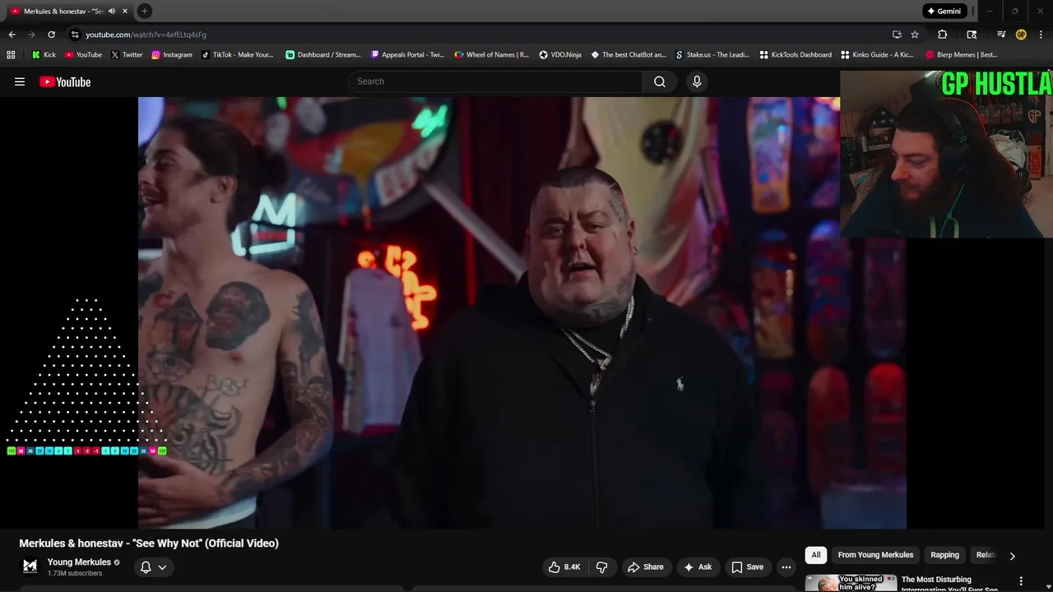Screen dimensions: 1053x592
Task: Open the TikTok - Make Your... bookmark
Action: pyautogui.click(x=237, y=54)
